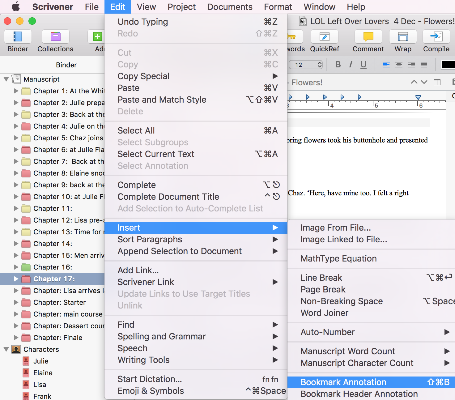
Task: Click the green Chapter 16 folder icon
Action: coord(26,267)
